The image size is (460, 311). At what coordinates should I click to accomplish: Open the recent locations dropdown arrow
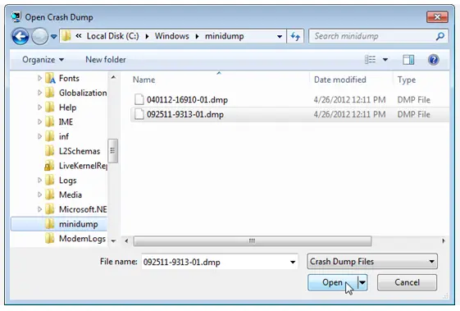pyautogui.click(x=53, y=37)
